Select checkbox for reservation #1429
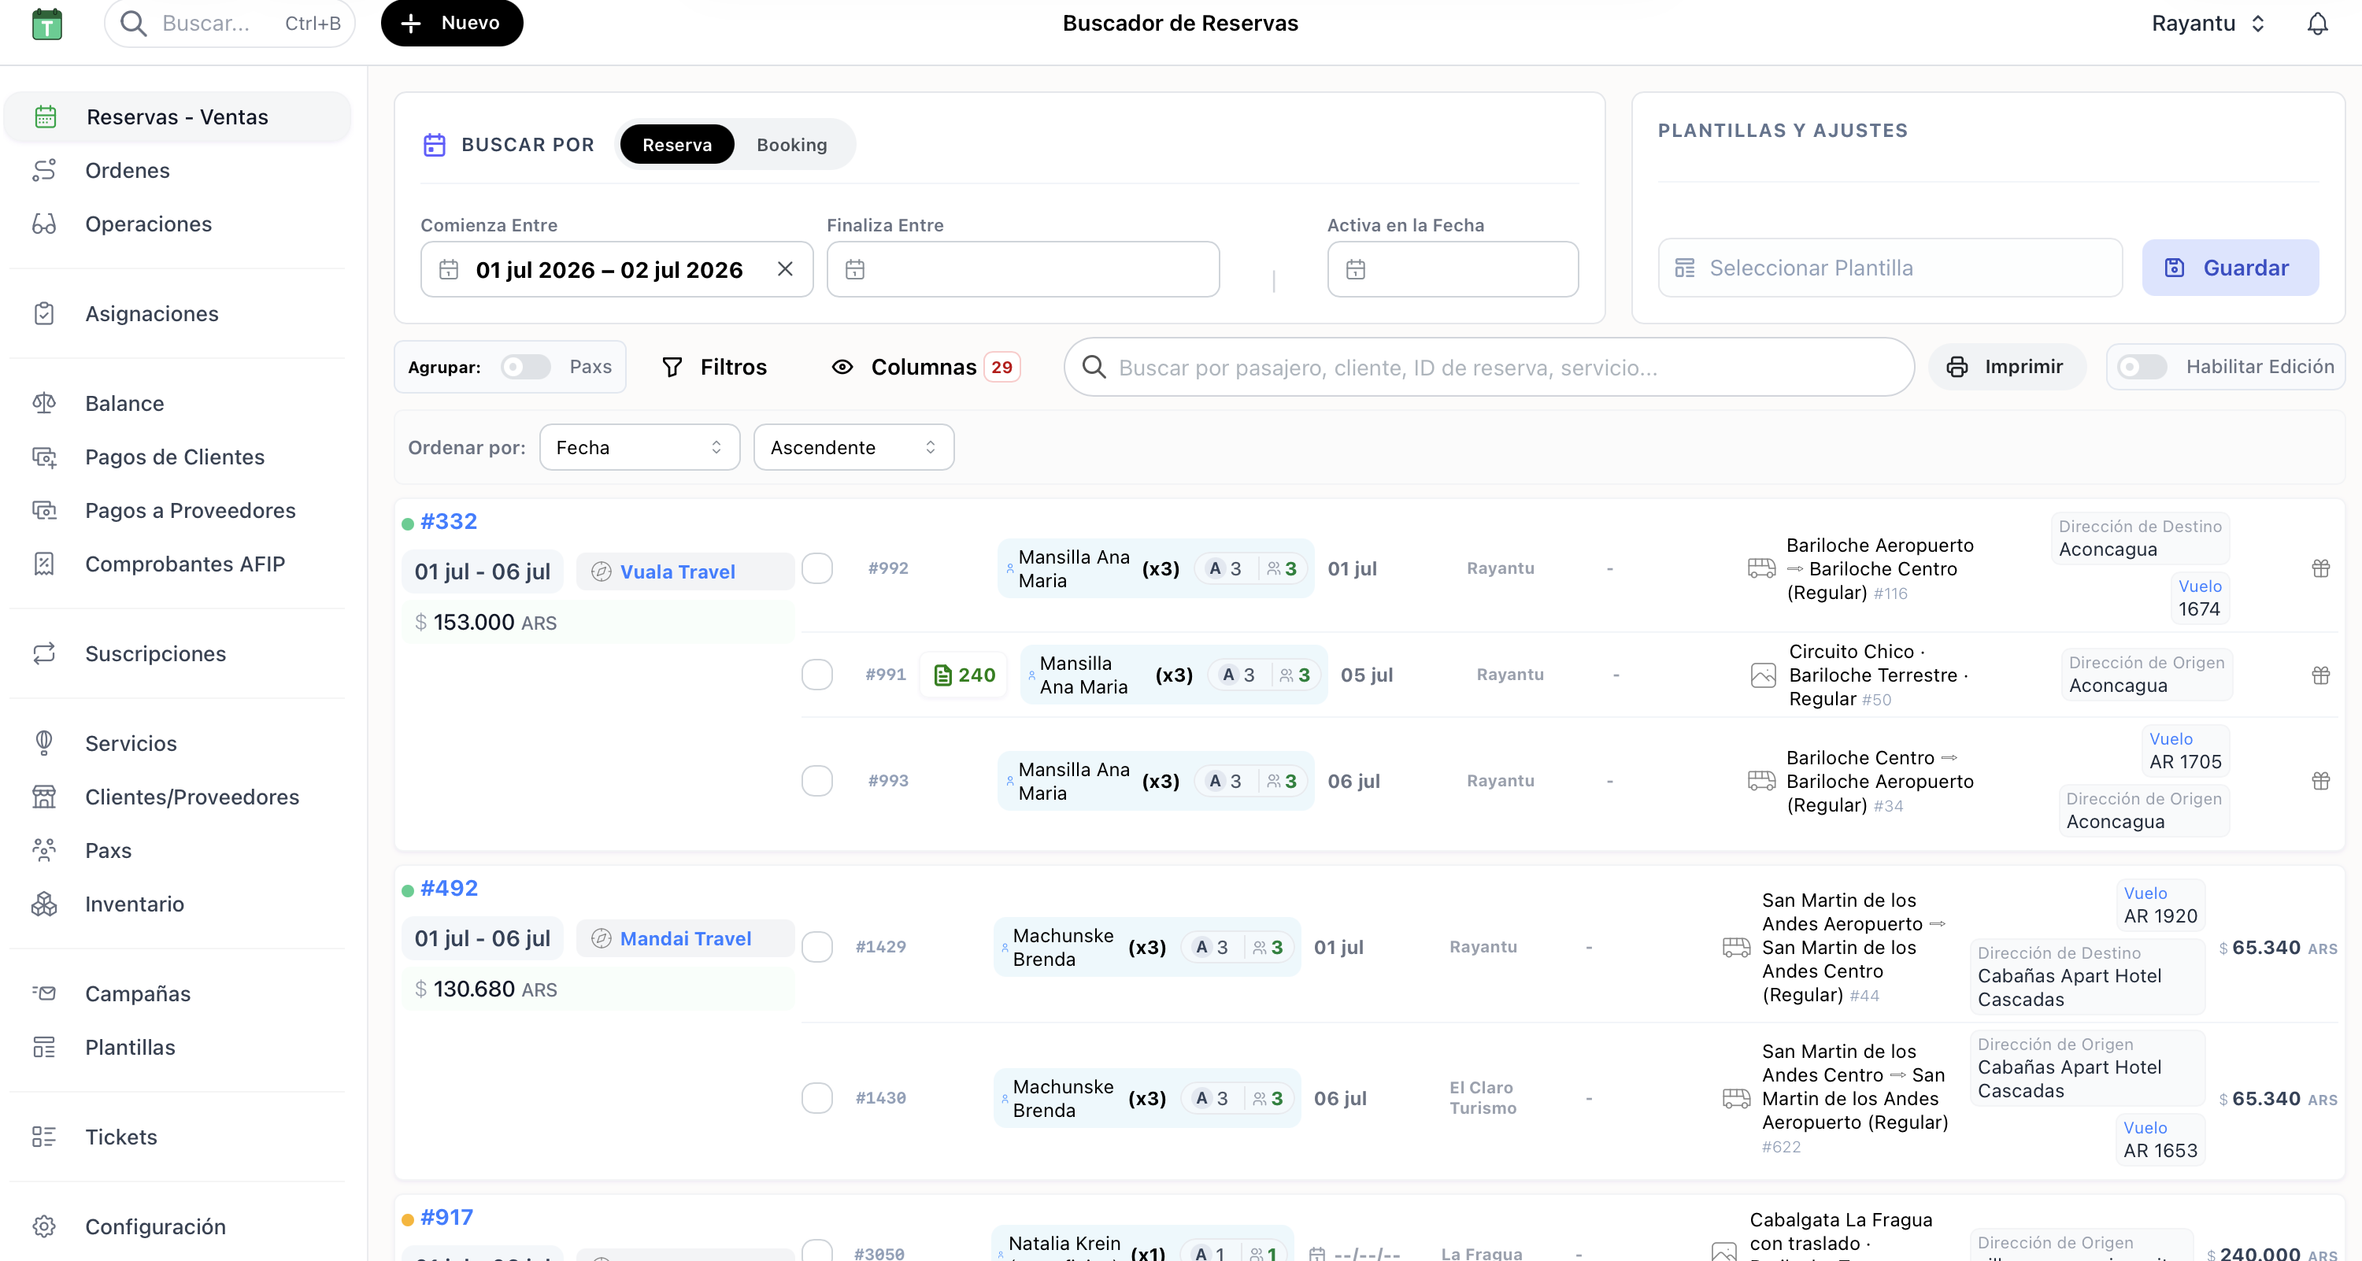The width and height of the screenshot is (2362, 1261). tap(817, 947)
